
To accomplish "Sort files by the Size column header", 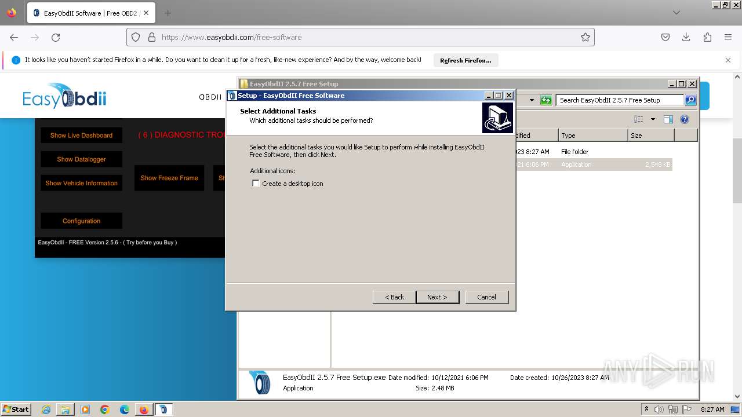I will (x=651, y=136).
